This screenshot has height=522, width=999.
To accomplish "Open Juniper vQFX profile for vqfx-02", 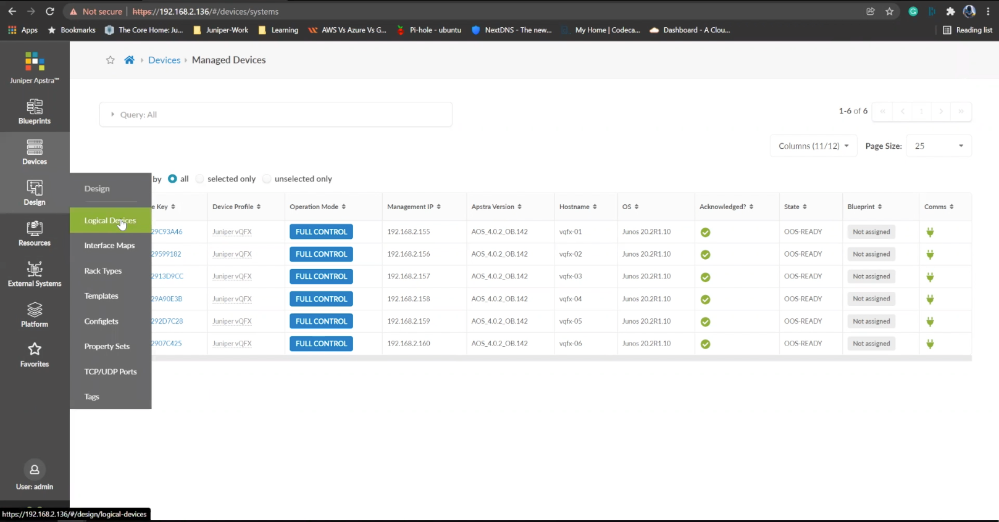I will 232,254.
